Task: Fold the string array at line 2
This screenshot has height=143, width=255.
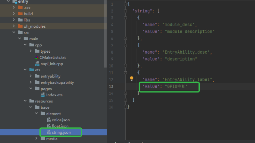Action: [125, 11]
